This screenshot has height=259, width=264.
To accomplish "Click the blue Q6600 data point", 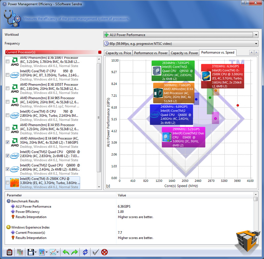I will click(196, 99).
